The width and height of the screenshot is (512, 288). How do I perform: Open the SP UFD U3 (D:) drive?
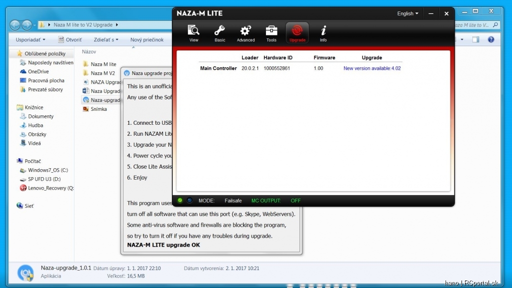40,179
